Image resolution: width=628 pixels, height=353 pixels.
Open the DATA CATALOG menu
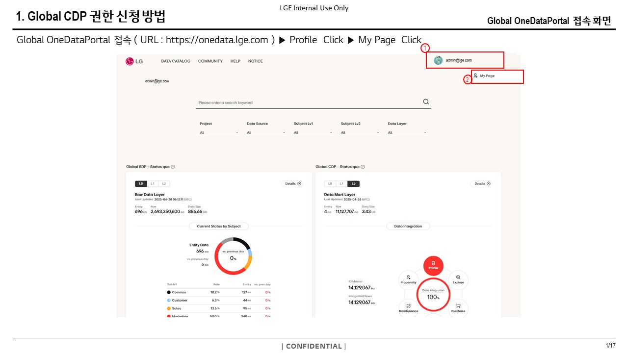(176, 61)
